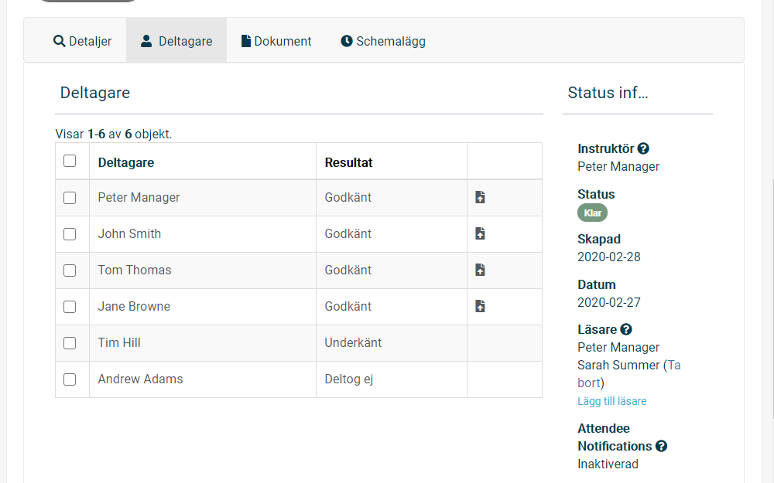Select the Deltagare tab

coord(176,41)
